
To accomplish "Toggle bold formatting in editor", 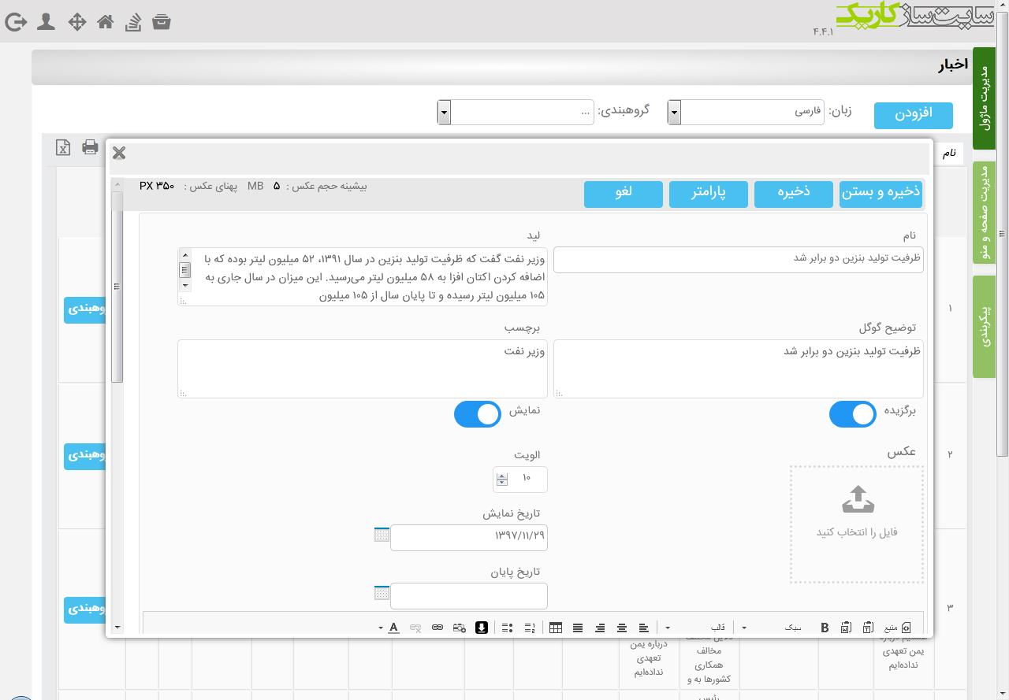I will tap(825, 628).
